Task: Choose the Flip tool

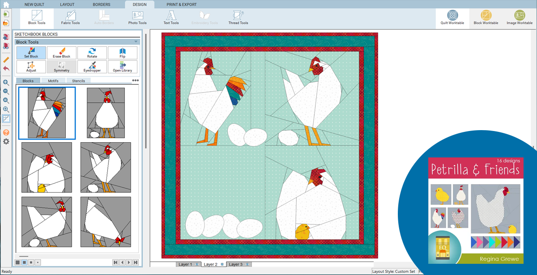Action: (122, 53)
